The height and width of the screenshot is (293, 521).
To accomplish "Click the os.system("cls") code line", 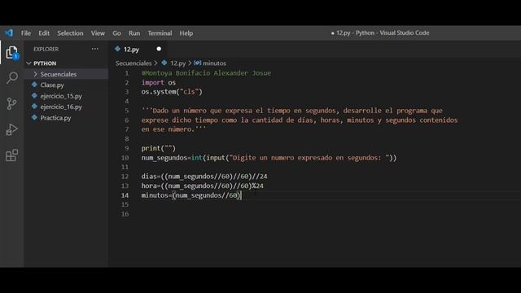I will [172, 92].
